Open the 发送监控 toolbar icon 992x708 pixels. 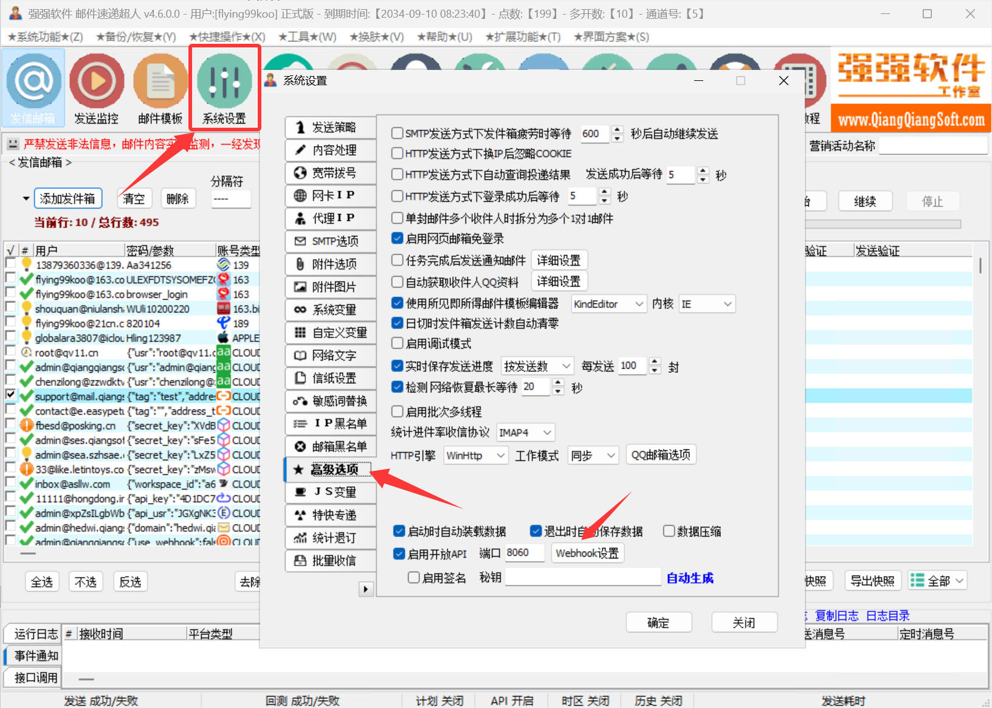pyautogui.click(x=97, y=88)
